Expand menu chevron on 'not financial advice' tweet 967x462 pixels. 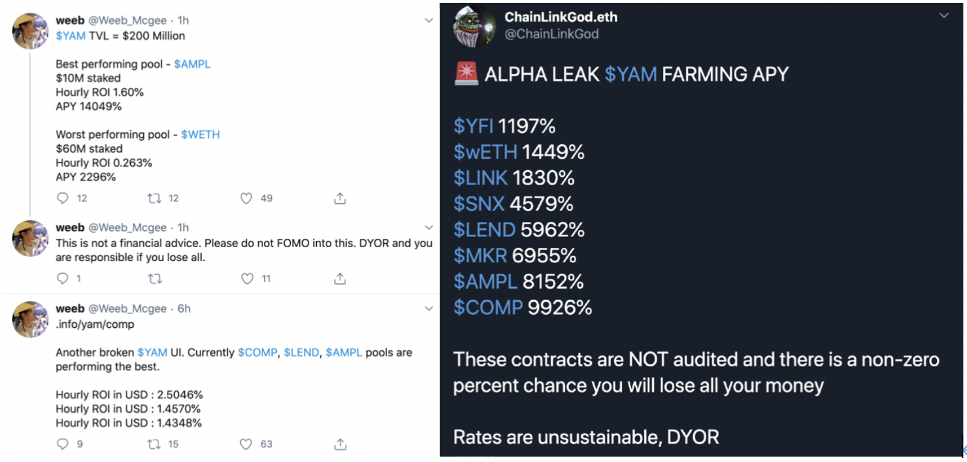pyautogui.click(x=429, y=227)
